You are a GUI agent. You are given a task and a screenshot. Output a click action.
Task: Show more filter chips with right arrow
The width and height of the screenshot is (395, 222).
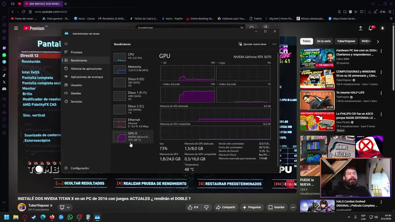[378, 41]
